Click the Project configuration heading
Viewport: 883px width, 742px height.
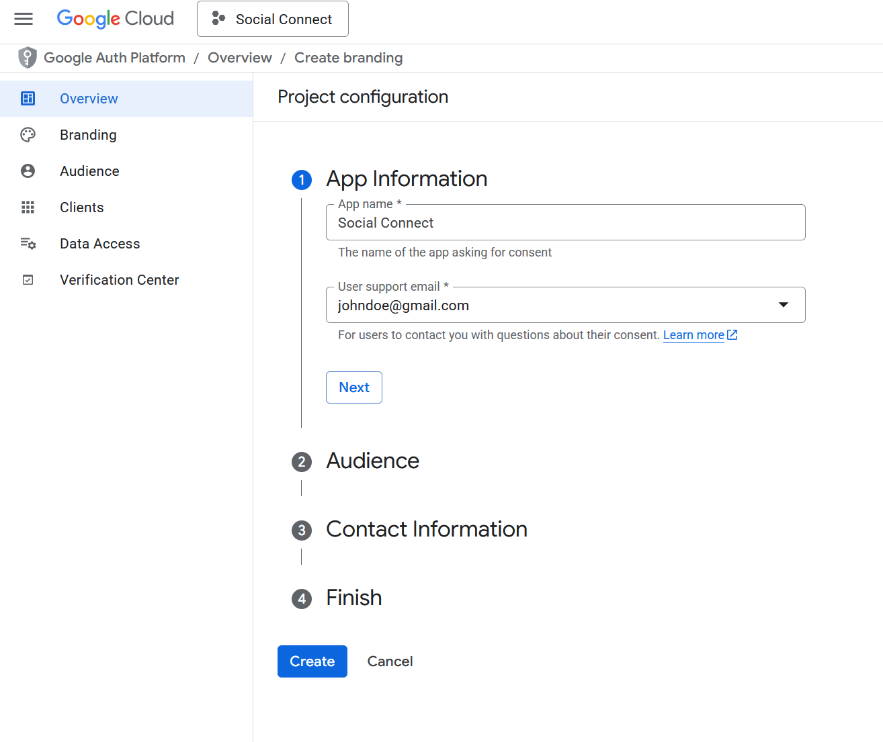pyautogui.click(x=363, y=97)
